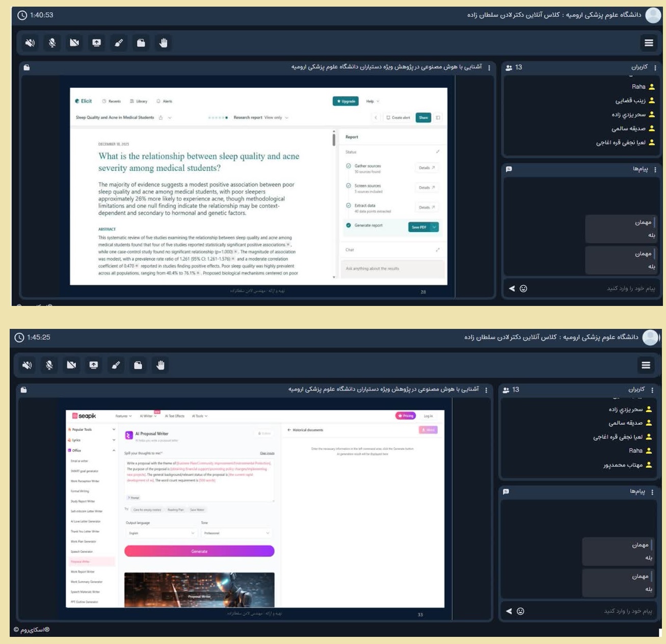Click the Elicit report vertical scrollbar

[334, 204]
